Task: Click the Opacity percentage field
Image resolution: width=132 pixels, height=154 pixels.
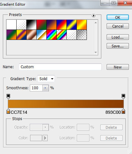Action: click(36, 127)
